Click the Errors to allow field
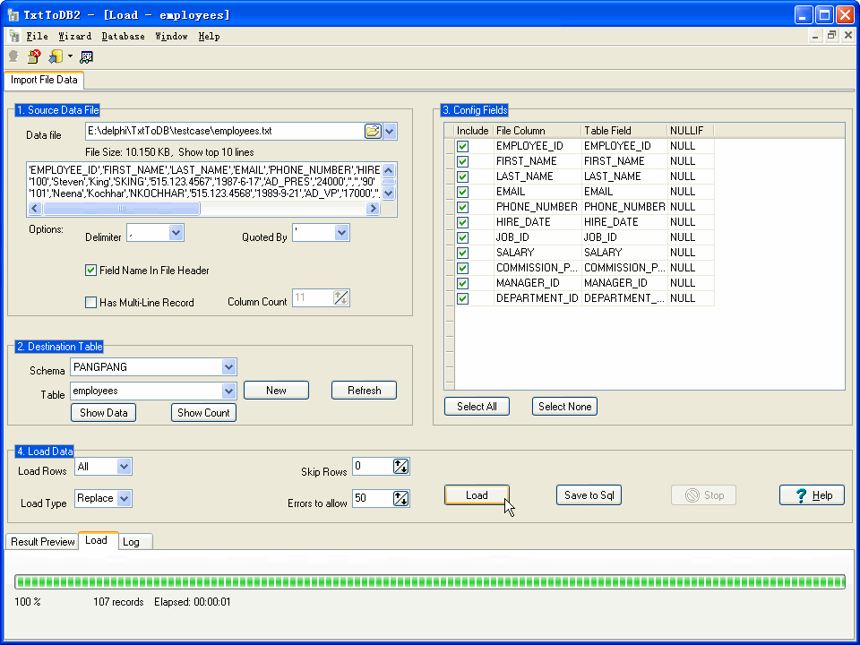 373,499
